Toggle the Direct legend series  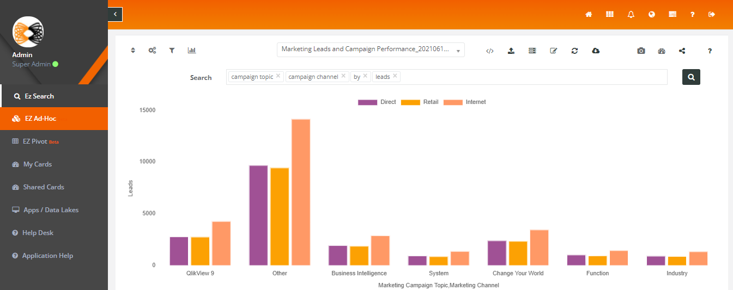pyautogui.click(x=377, y=102)
